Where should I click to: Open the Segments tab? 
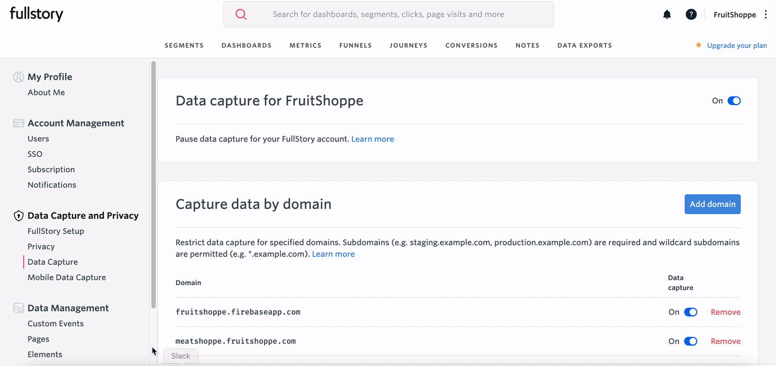184,46
